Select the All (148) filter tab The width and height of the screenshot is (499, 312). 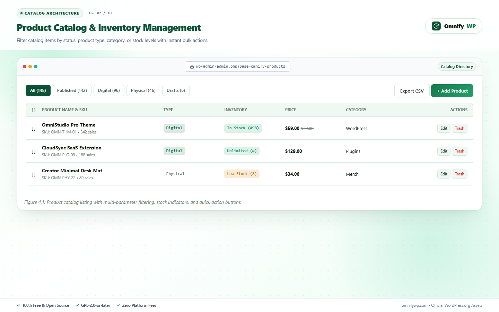coord(38,90)
